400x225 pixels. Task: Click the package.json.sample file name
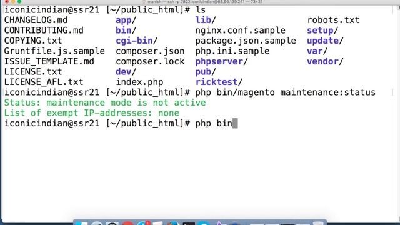pos(246,41)
